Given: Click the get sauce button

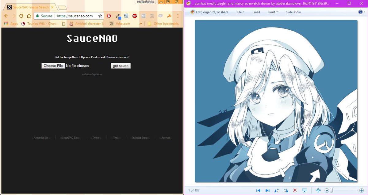Looking at the screenshot, I should coord(121,66).
